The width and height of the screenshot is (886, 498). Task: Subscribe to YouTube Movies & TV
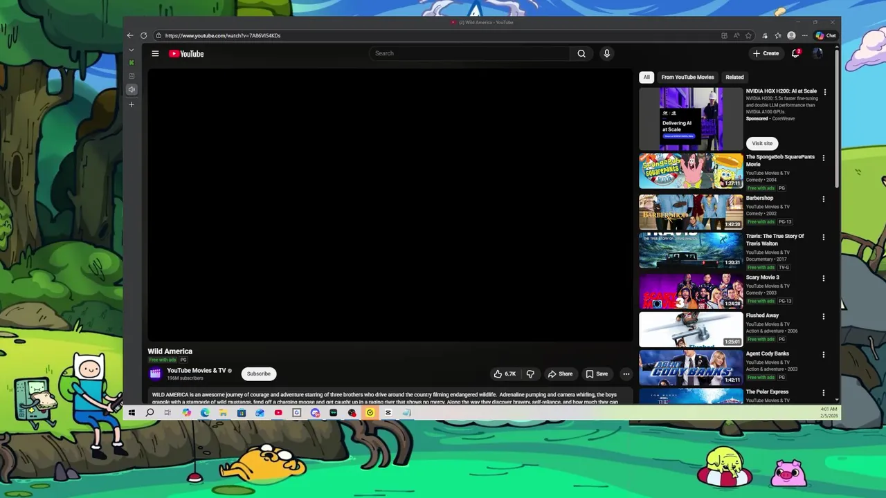pos(259,373)
